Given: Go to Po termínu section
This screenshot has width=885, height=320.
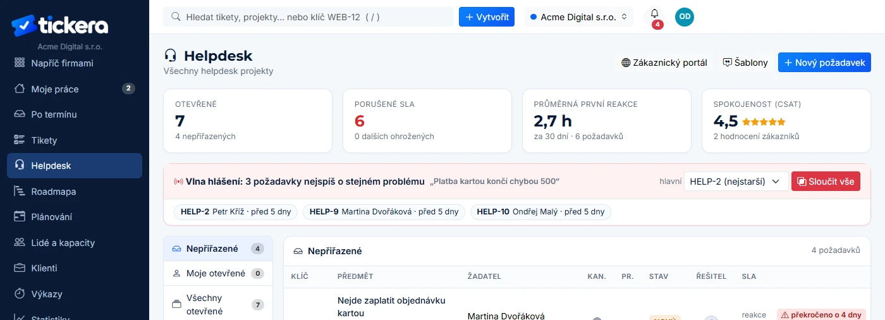Looking at the screenshot, I should pyautogui.click(x=75, y=114).
